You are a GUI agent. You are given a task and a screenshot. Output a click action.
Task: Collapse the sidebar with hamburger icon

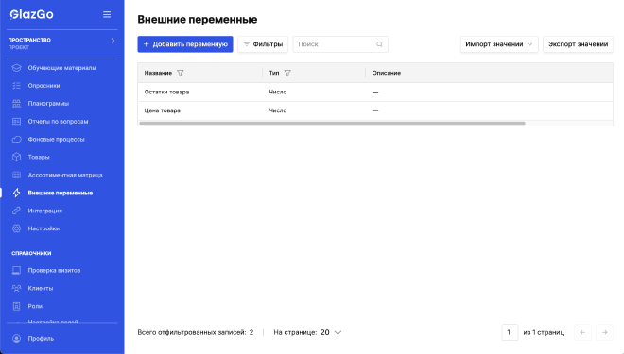pyautogui.click(x=107, y=14)
